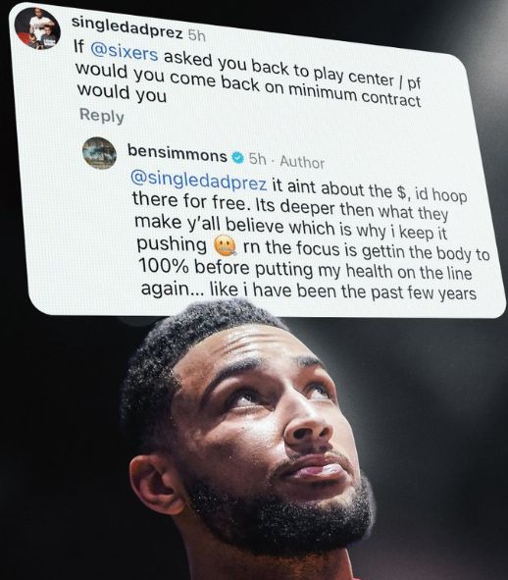Open the singledadprez username
The height and width of the screenshot is (580, 508).
(x=127, y=27)
